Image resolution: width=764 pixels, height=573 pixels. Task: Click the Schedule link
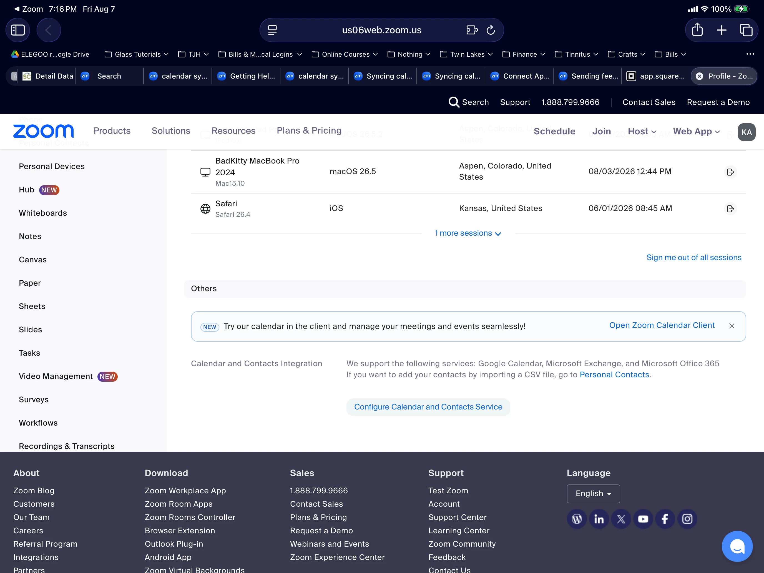click(x=554, y=131)
